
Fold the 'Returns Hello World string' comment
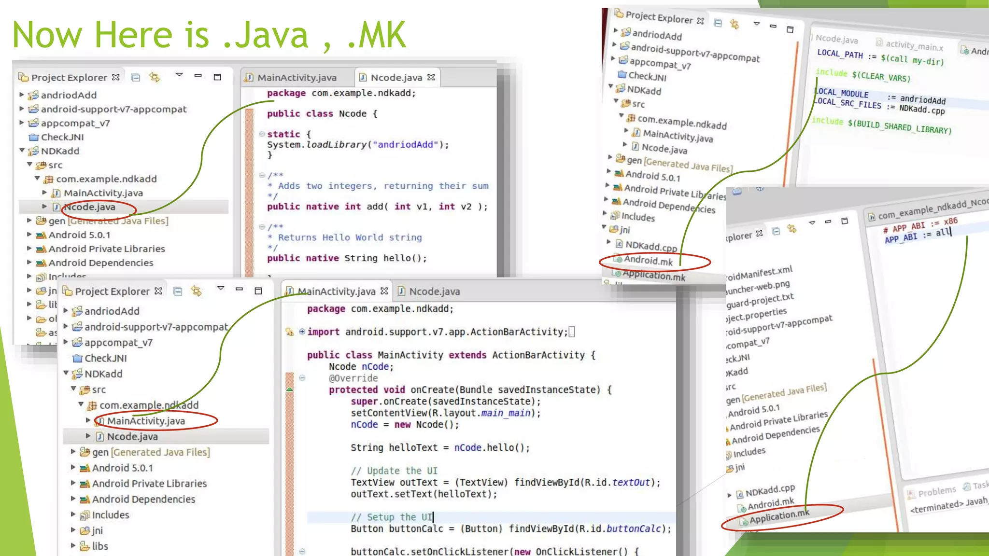[x=262, y=226]
